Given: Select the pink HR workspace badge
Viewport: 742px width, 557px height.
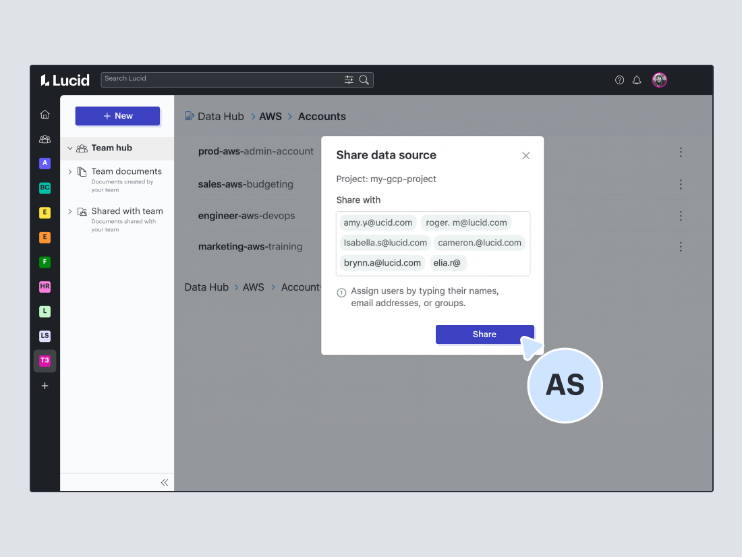Looking at the screenshot, I should 45,287.
